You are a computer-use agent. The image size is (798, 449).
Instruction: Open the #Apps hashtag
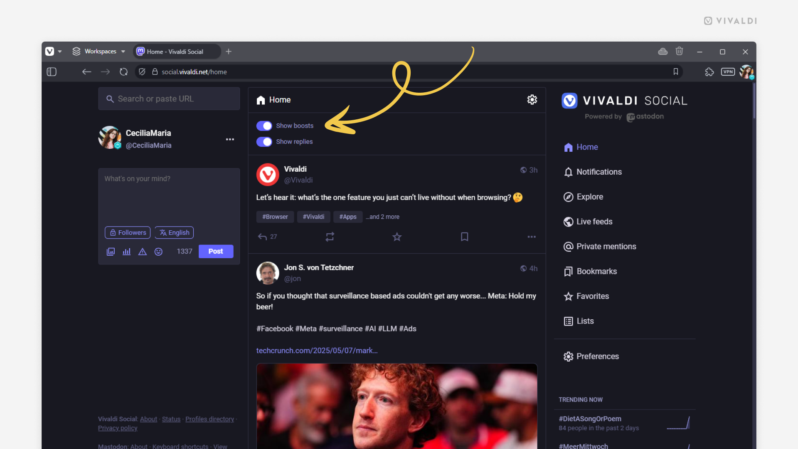348,217
